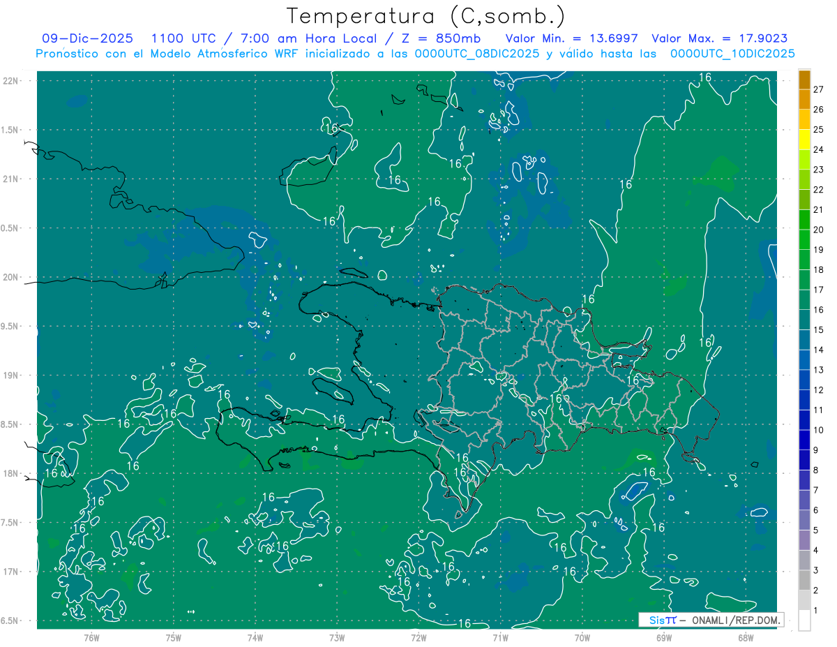Click the "70W" longitude label
The width and height of the screenshot is (837, 647).
click(x=582, y=637)
